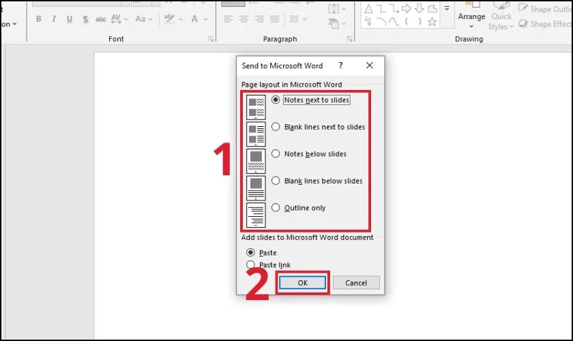Select the Notes below slides option
Screen dimensions: 573x341
click(x=309, y=154)
